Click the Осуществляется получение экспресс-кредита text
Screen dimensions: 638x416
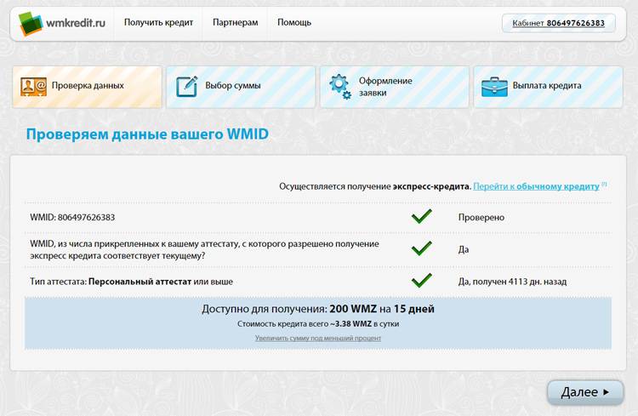click(x=375, y=186)
